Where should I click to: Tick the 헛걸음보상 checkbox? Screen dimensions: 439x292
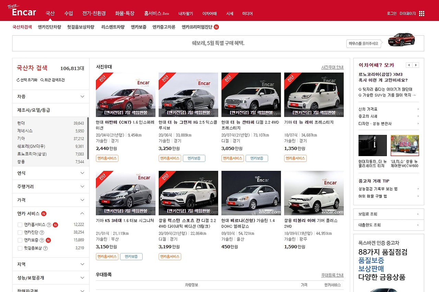tap(20, 248)
